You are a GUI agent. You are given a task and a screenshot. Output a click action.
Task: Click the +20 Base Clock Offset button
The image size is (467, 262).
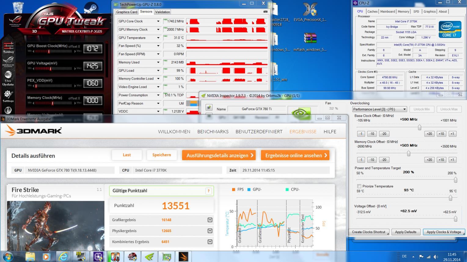pyautogui.click(x=429, y=134)
